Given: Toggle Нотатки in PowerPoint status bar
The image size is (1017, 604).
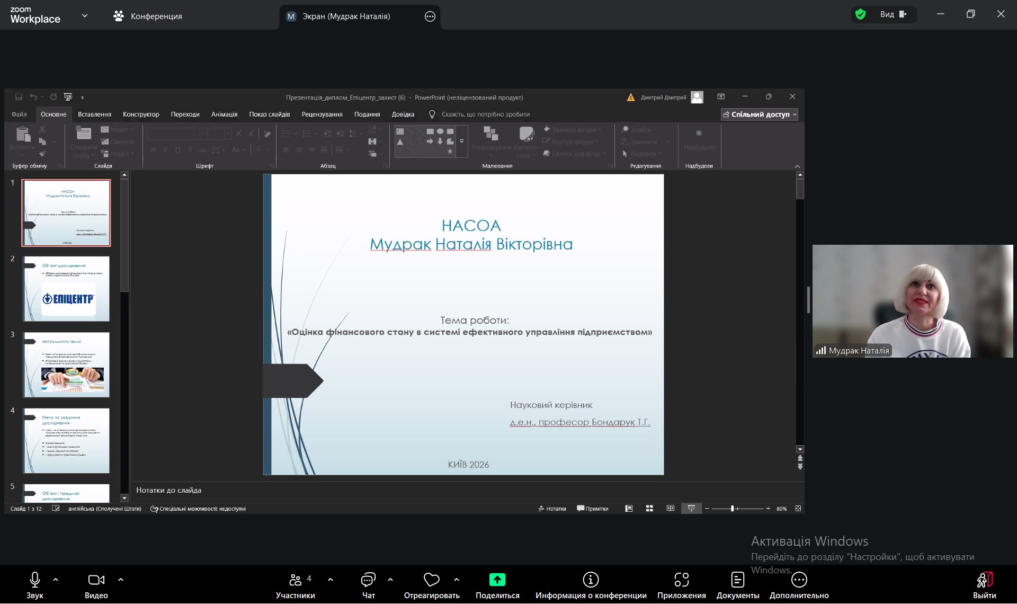Looking at the screenshot, I should click(552, 509).
